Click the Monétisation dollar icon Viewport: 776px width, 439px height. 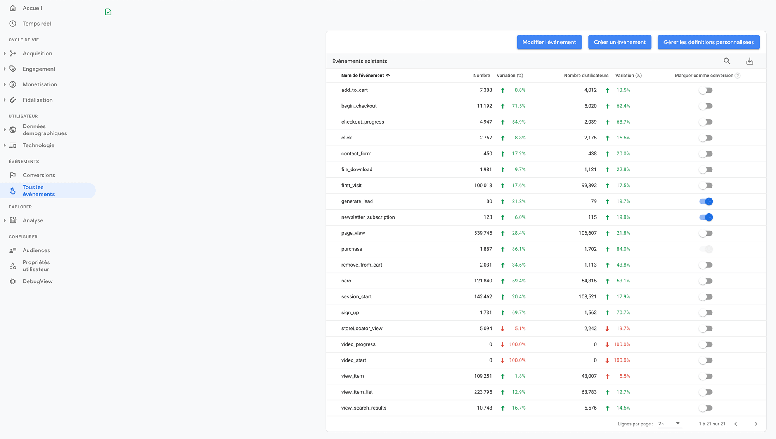pyautogui.click(x=13, y=84)
